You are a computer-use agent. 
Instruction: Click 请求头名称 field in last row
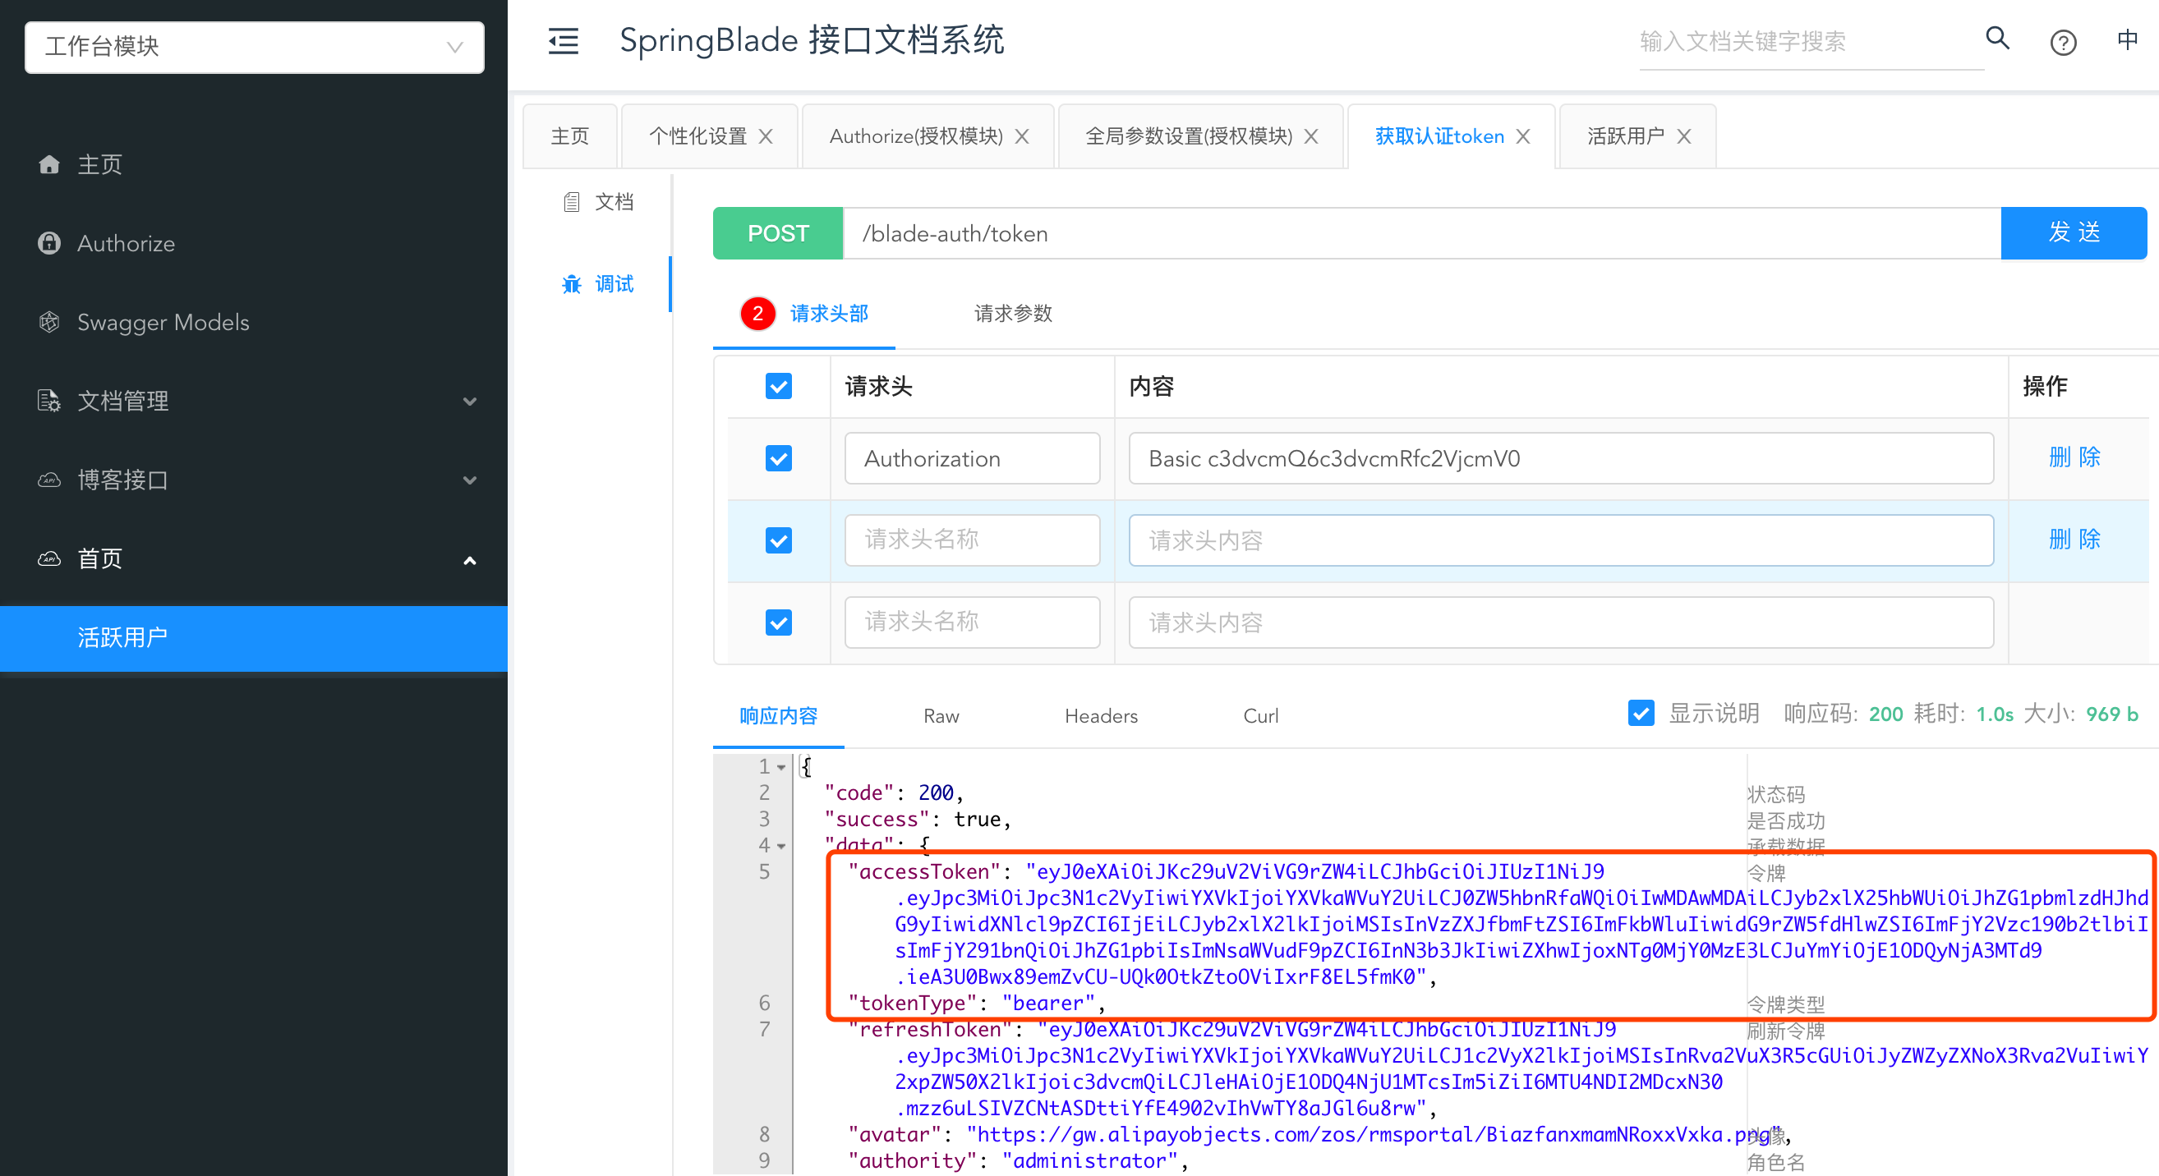pos(972,622)
